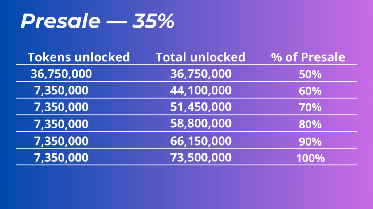Click 7,350,000 in the 100% row
373x209 pixels.
[61, 157]
